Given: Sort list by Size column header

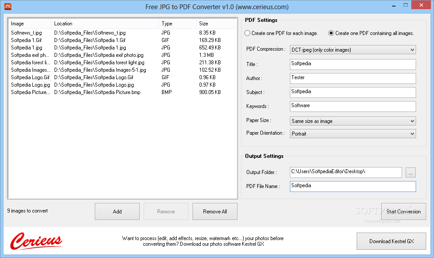Looking at the screenshot, I should (215, 24).
